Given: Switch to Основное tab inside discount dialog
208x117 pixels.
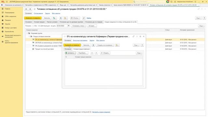Looking at the screenshot, I should [68, 49].
